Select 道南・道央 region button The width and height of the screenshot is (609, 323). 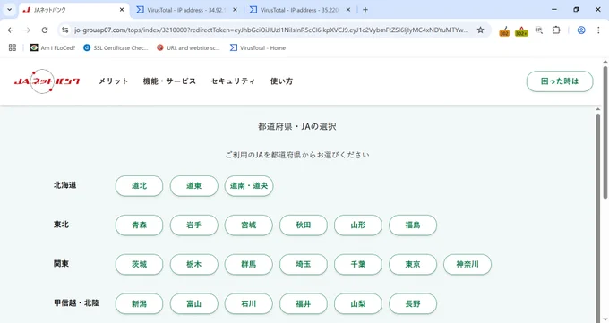(x=249, y=185)
